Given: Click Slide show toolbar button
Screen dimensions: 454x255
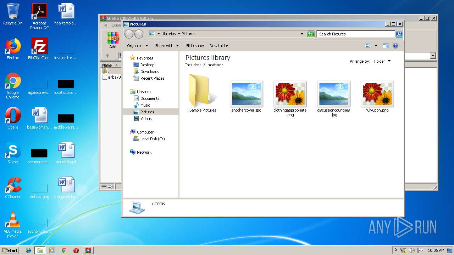Looking at the screenshot, I should pyautogui.click(x=195, y=46).
